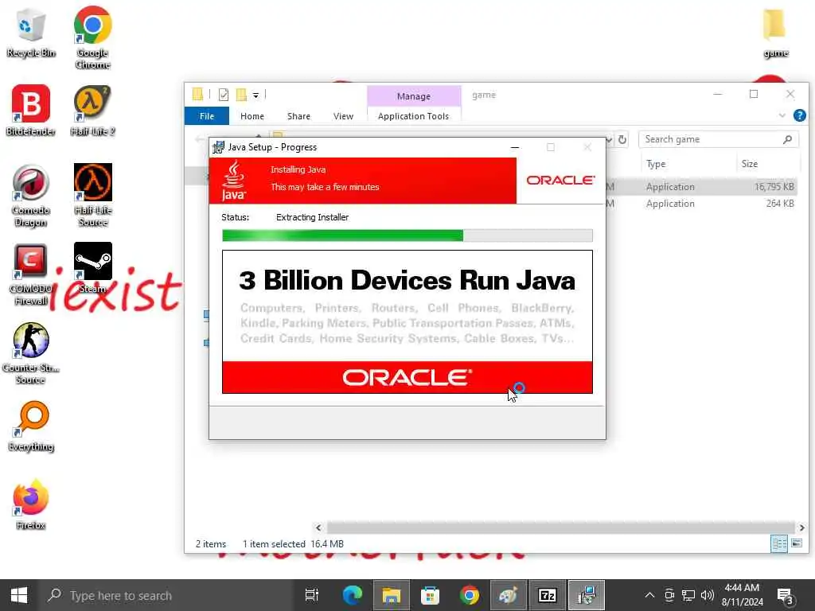Screen dimensions: 815x611
Task: Open the taskbar clock and date
Action: coord(742,595)
